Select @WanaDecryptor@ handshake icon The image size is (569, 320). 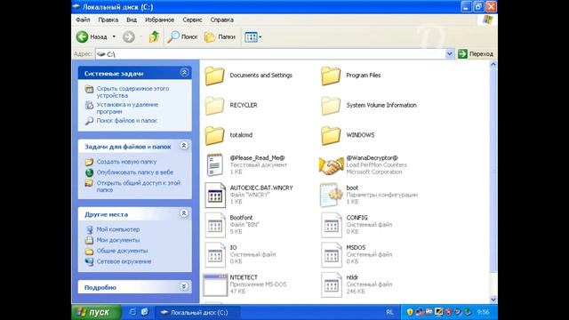tap(331, 166)
